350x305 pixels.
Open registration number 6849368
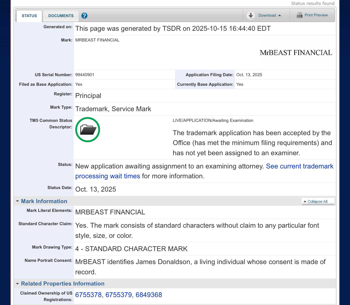point(149,295)
